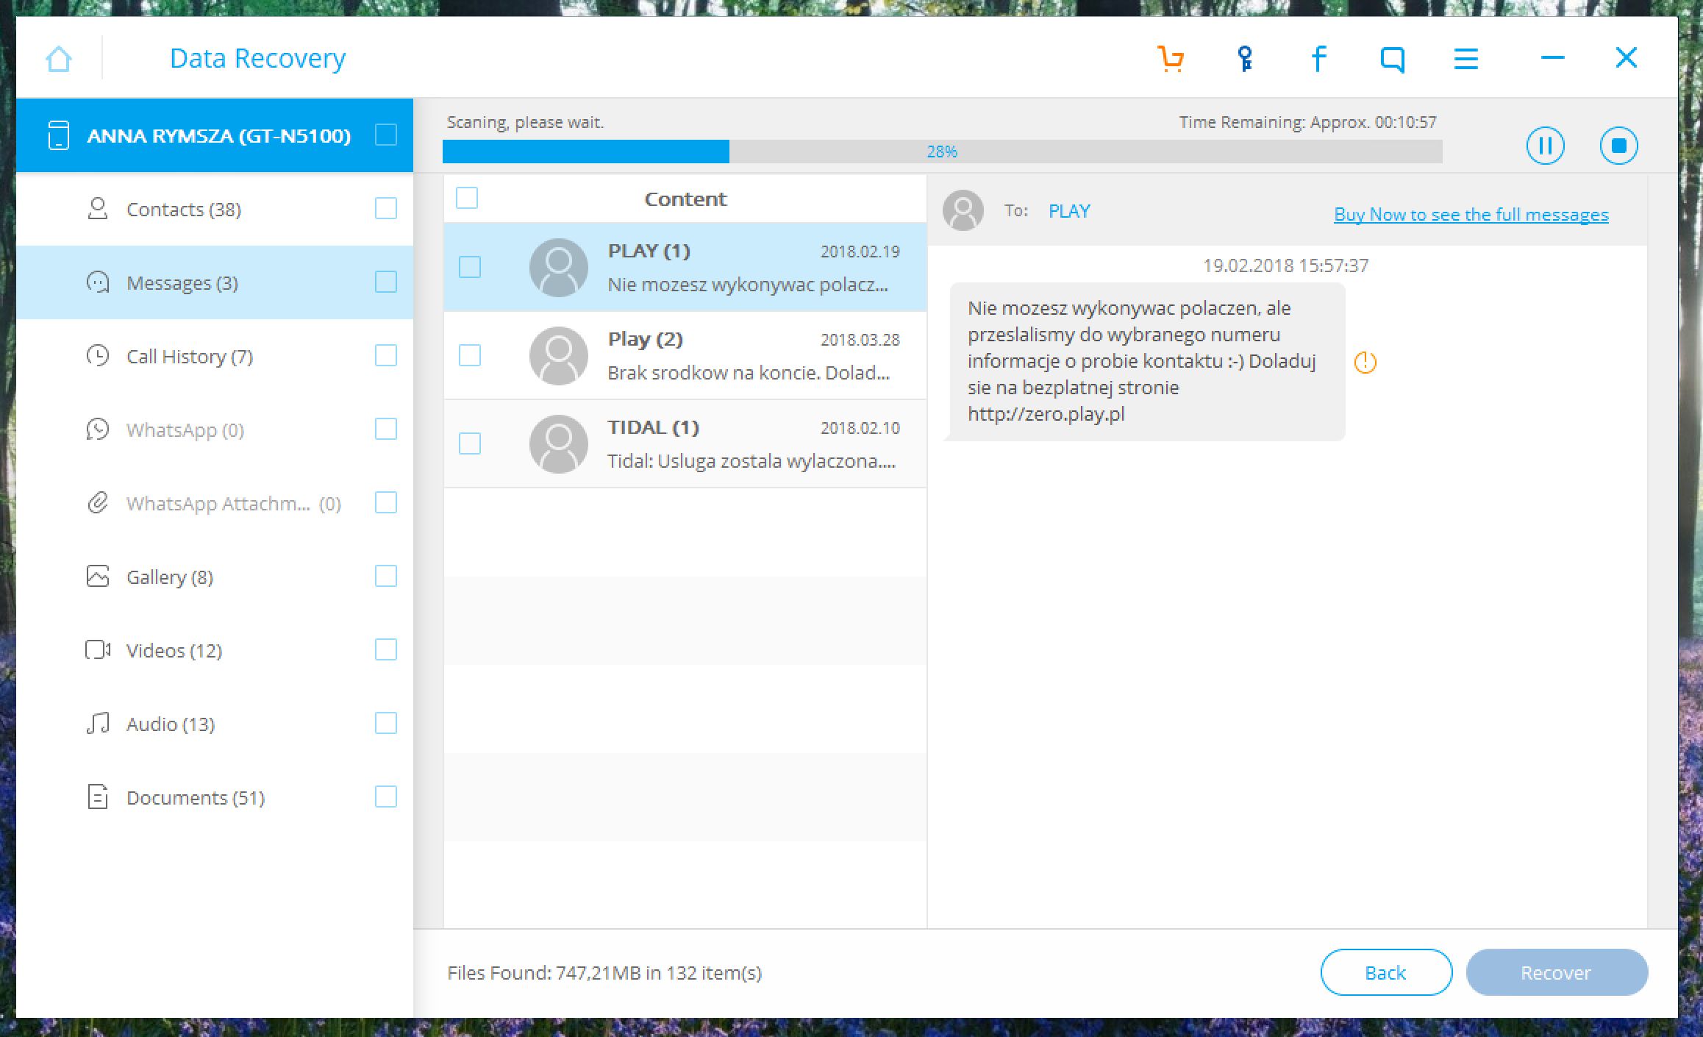1703x1037 pixels.
Task: Go to the Home screen icon
Action: (59, 59)
